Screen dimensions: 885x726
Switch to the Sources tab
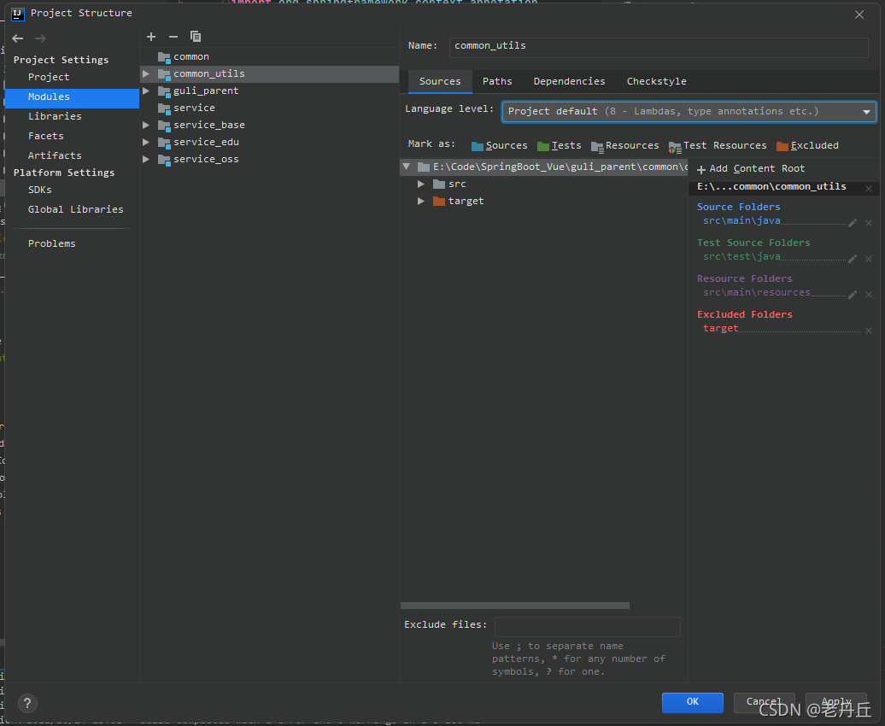pyautogui.click(x=440, y=81)
